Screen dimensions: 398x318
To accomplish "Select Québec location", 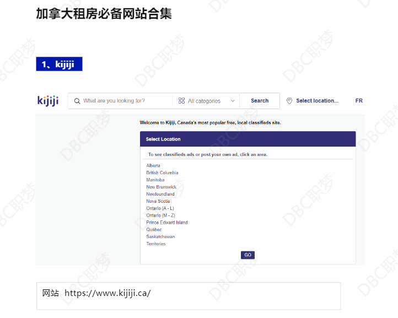I will tap(154, 229).
